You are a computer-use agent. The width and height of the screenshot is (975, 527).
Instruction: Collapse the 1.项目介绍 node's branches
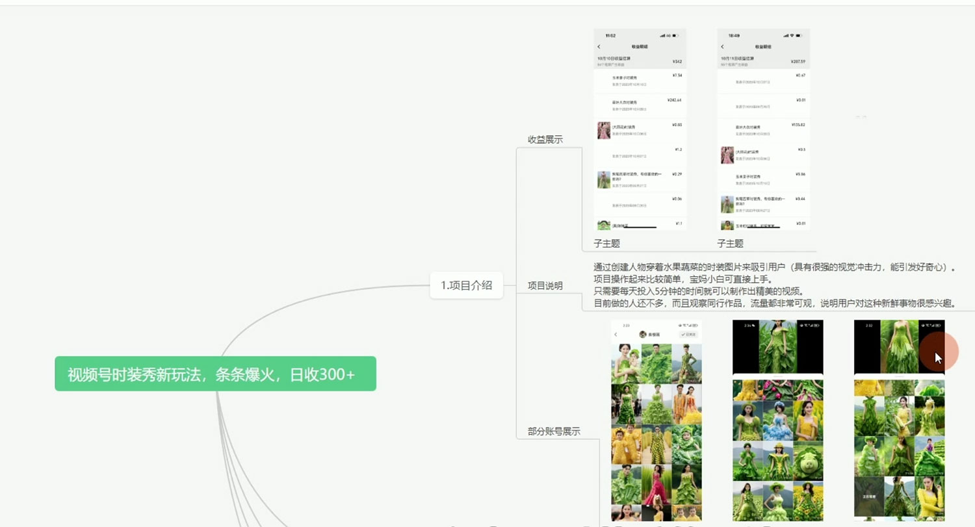[x=509, y=285]
